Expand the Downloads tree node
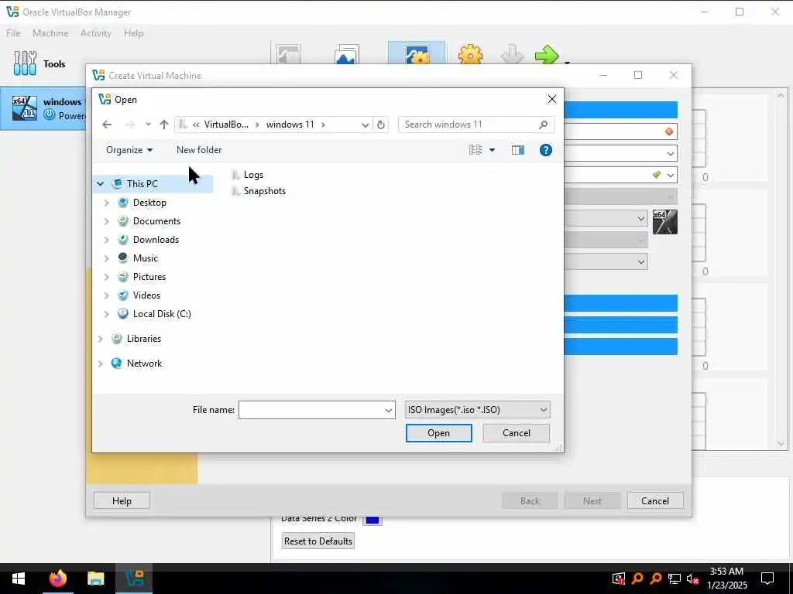Viewport: 793px width, 594px height. coord(106,240)
